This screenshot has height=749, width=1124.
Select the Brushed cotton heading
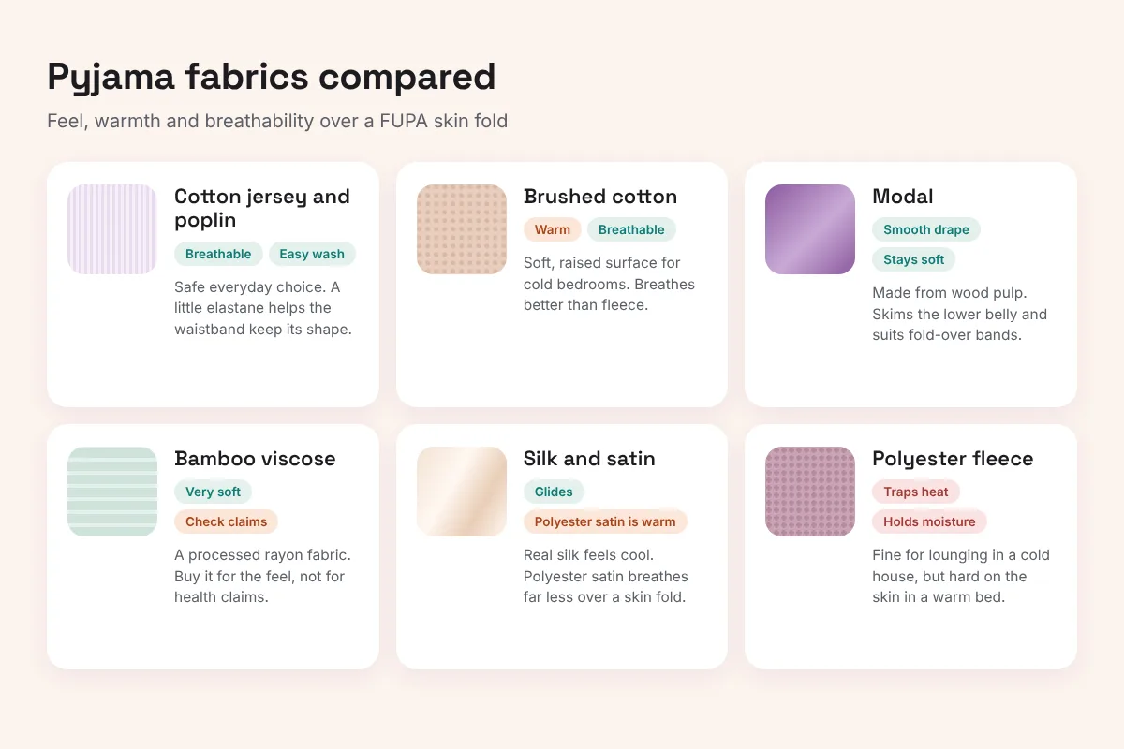tap(600, 197)
